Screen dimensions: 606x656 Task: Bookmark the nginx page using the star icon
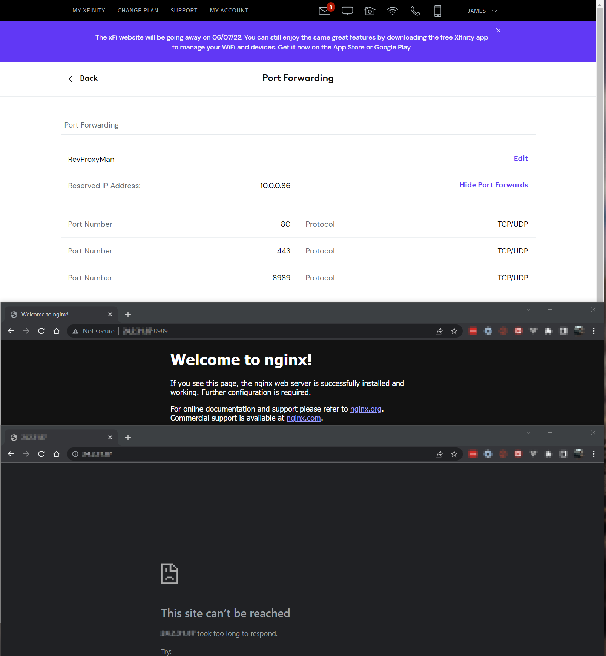click(454, 331)
